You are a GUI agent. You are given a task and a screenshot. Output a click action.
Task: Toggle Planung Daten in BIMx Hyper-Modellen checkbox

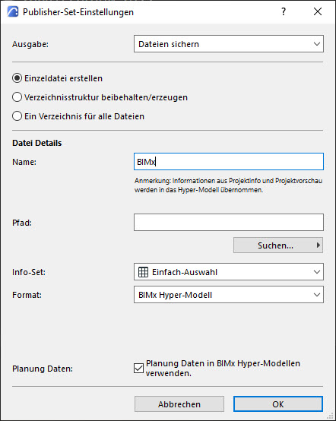tap(138, 368)
